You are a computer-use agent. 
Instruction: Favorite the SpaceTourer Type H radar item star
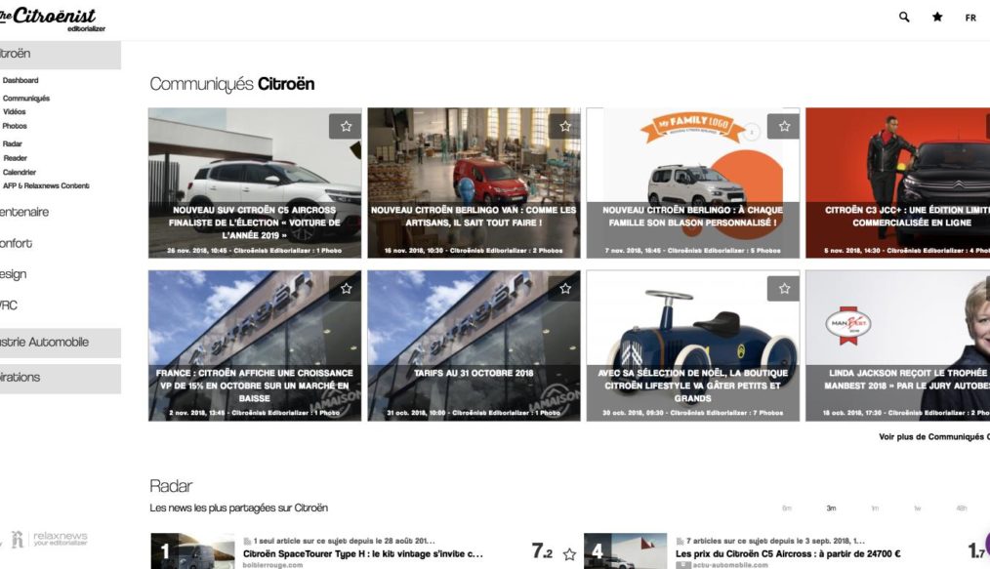coord(569,553)
